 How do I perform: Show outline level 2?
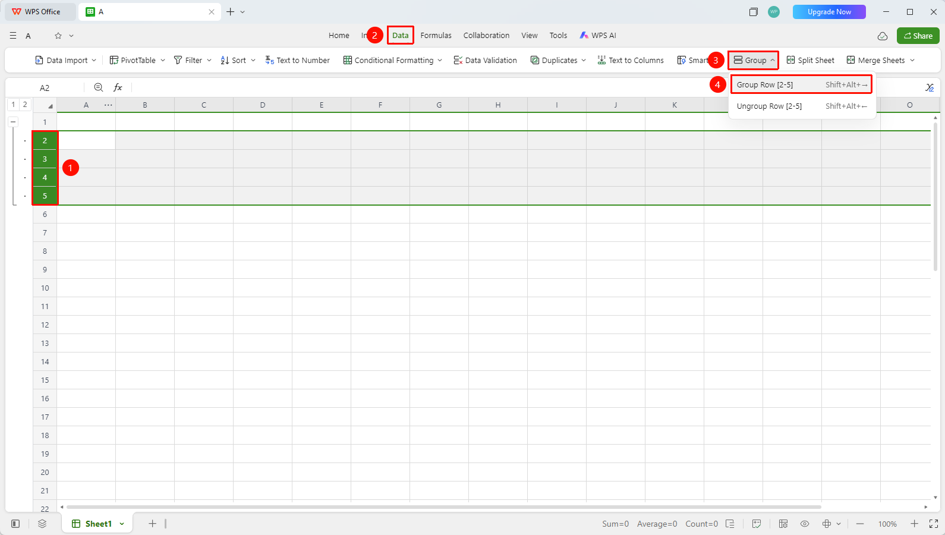[x=25, y=105]
